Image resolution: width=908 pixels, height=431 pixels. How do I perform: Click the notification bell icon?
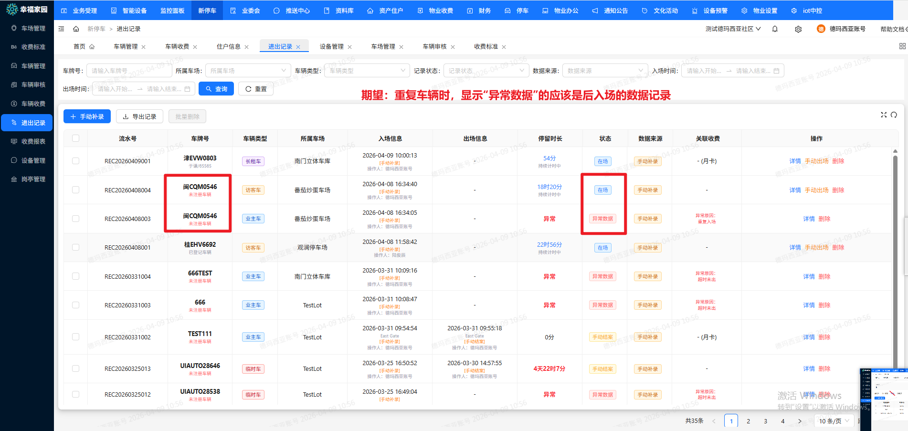click(775, 29)
